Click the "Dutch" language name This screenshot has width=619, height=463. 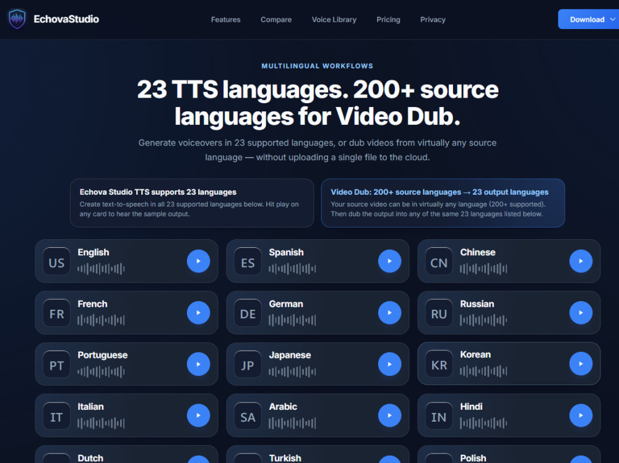point(90,458)
